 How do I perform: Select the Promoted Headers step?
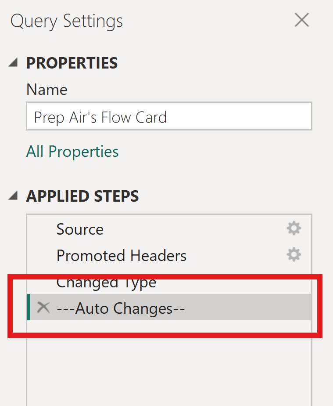point(122,256)
